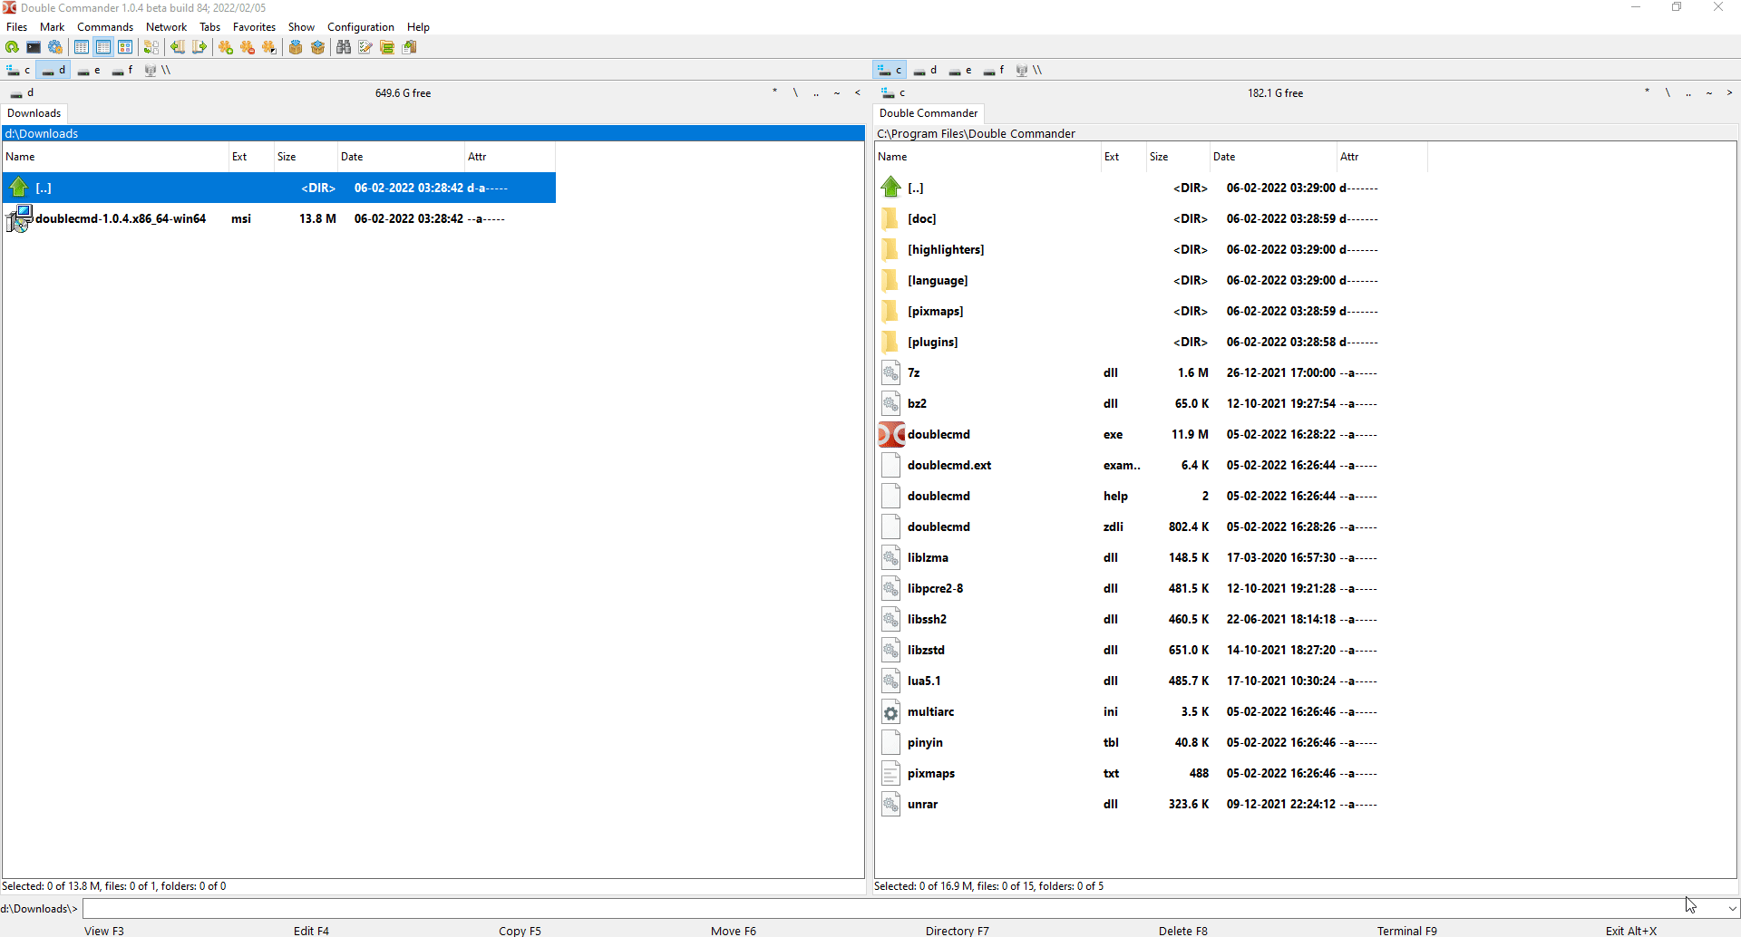Open the Favorites menu
This screenshot has height=937, width=1741.
(254, 27)
